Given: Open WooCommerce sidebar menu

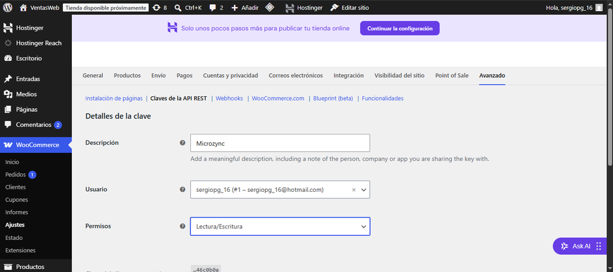Looking at the screenshot, I should click(35, 145).
